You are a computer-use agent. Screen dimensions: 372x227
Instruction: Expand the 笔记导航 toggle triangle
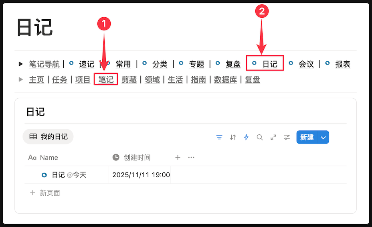[21, 64]
